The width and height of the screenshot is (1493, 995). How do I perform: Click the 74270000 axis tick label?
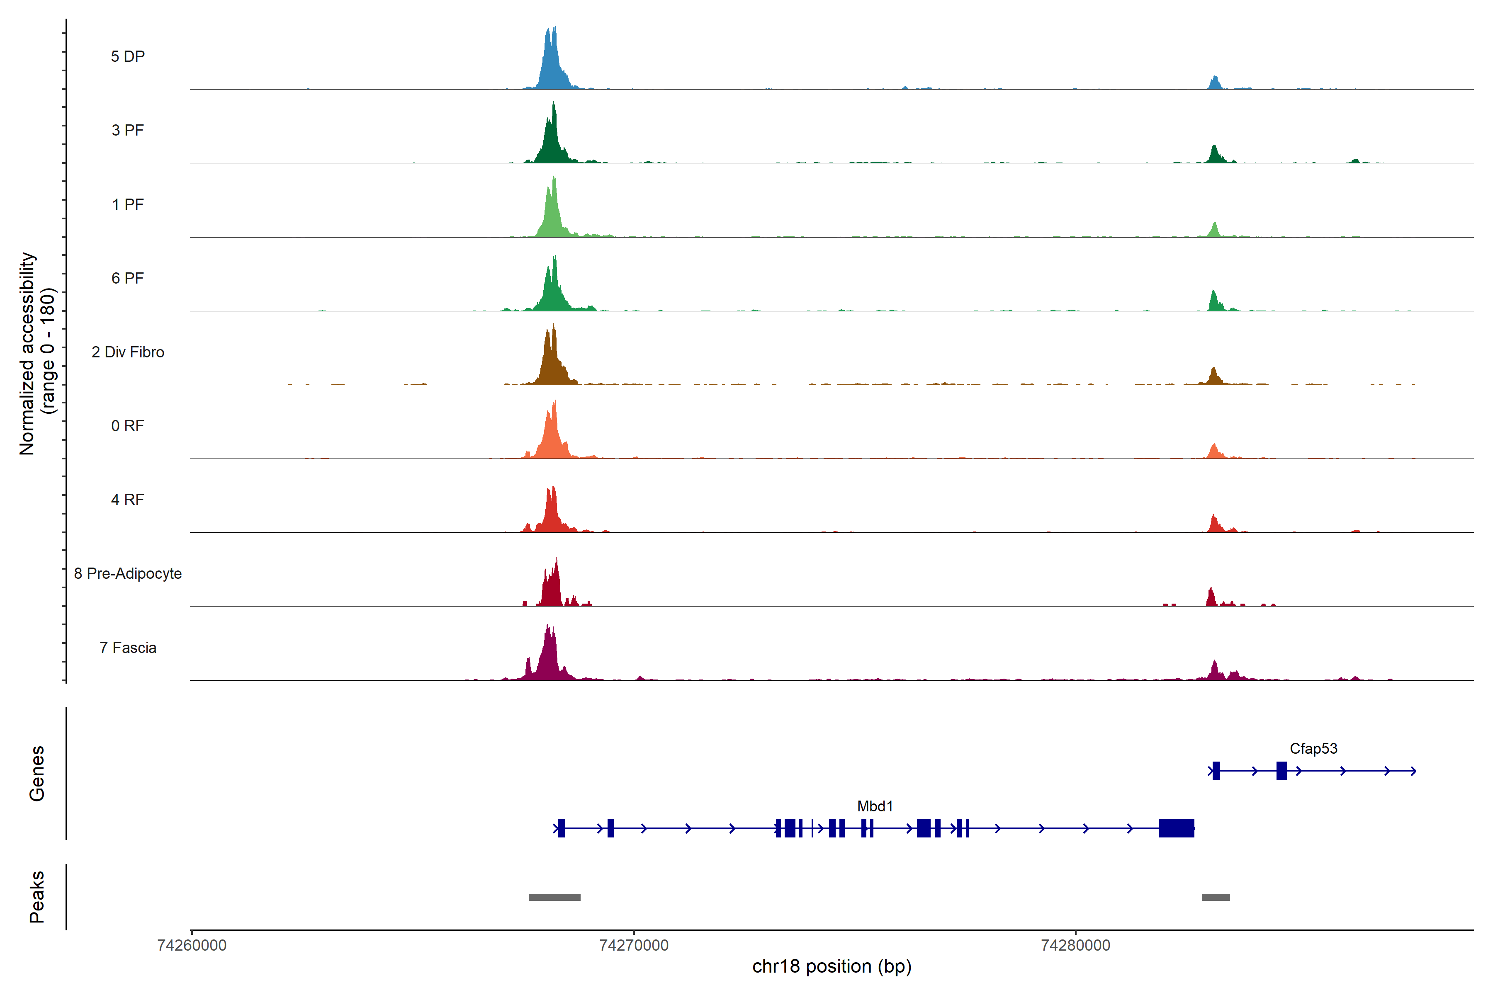pos(634,946)
